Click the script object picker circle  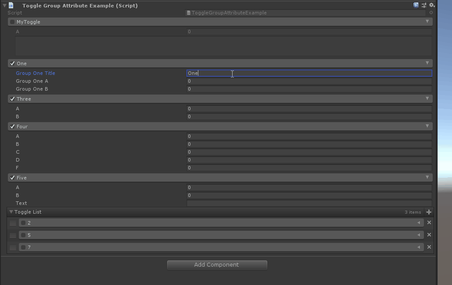click(431, 13)
